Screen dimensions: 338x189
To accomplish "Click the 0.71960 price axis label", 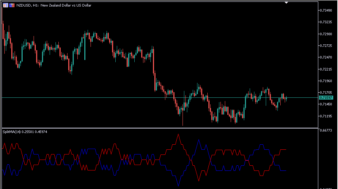I will coord(326,81).
